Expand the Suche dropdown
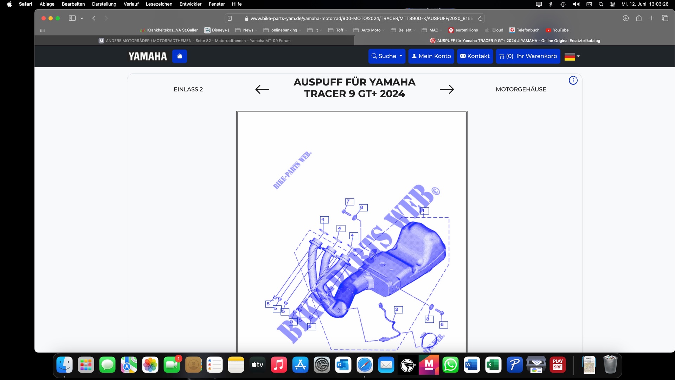This screenshot has height=380, width=675. tap(387, 56)
